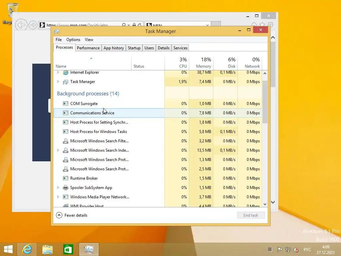Click the Internet Explorer page scroll down arrow
This screenshot has width=341, height=256.
pos(273,202)
